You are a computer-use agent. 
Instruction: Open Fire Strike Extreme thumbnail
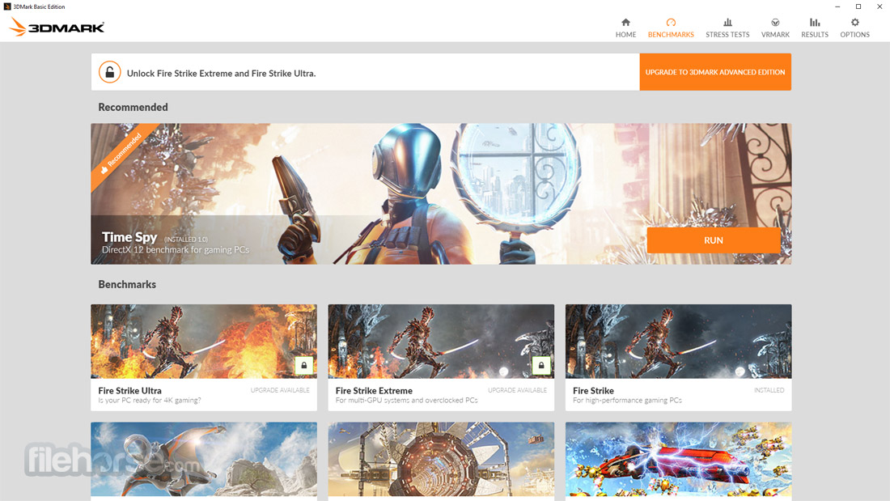tap(441, 342)
